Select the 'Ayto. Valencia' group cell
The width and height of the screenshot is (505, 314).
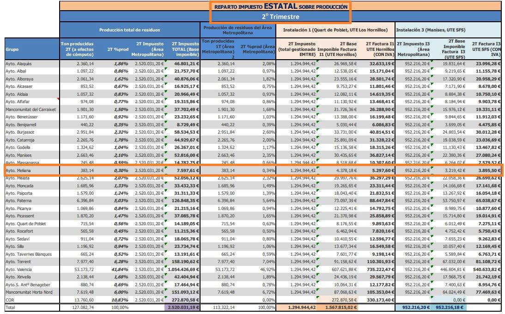click(31, 269)
